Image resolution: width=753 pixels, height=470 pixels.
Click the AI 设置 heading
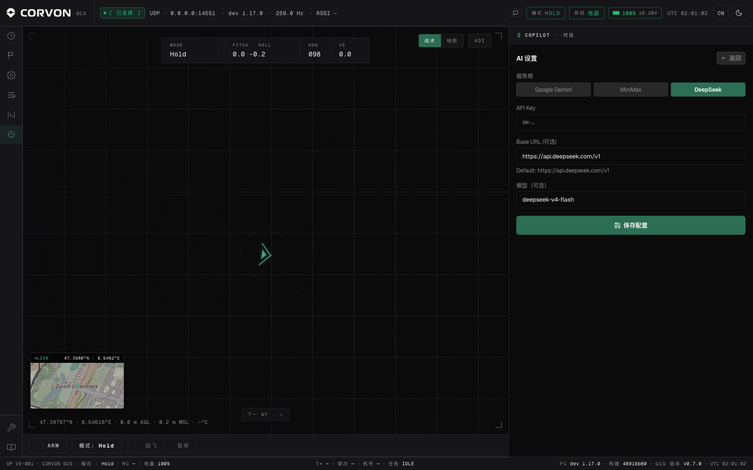pyautogui.click(x=527, y=58)
